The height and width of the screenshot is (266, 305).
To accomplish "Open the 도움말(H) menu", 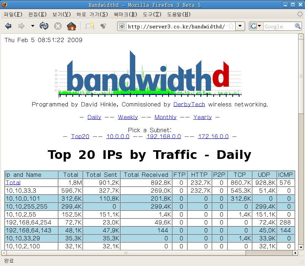I will (x=179, y=14).
